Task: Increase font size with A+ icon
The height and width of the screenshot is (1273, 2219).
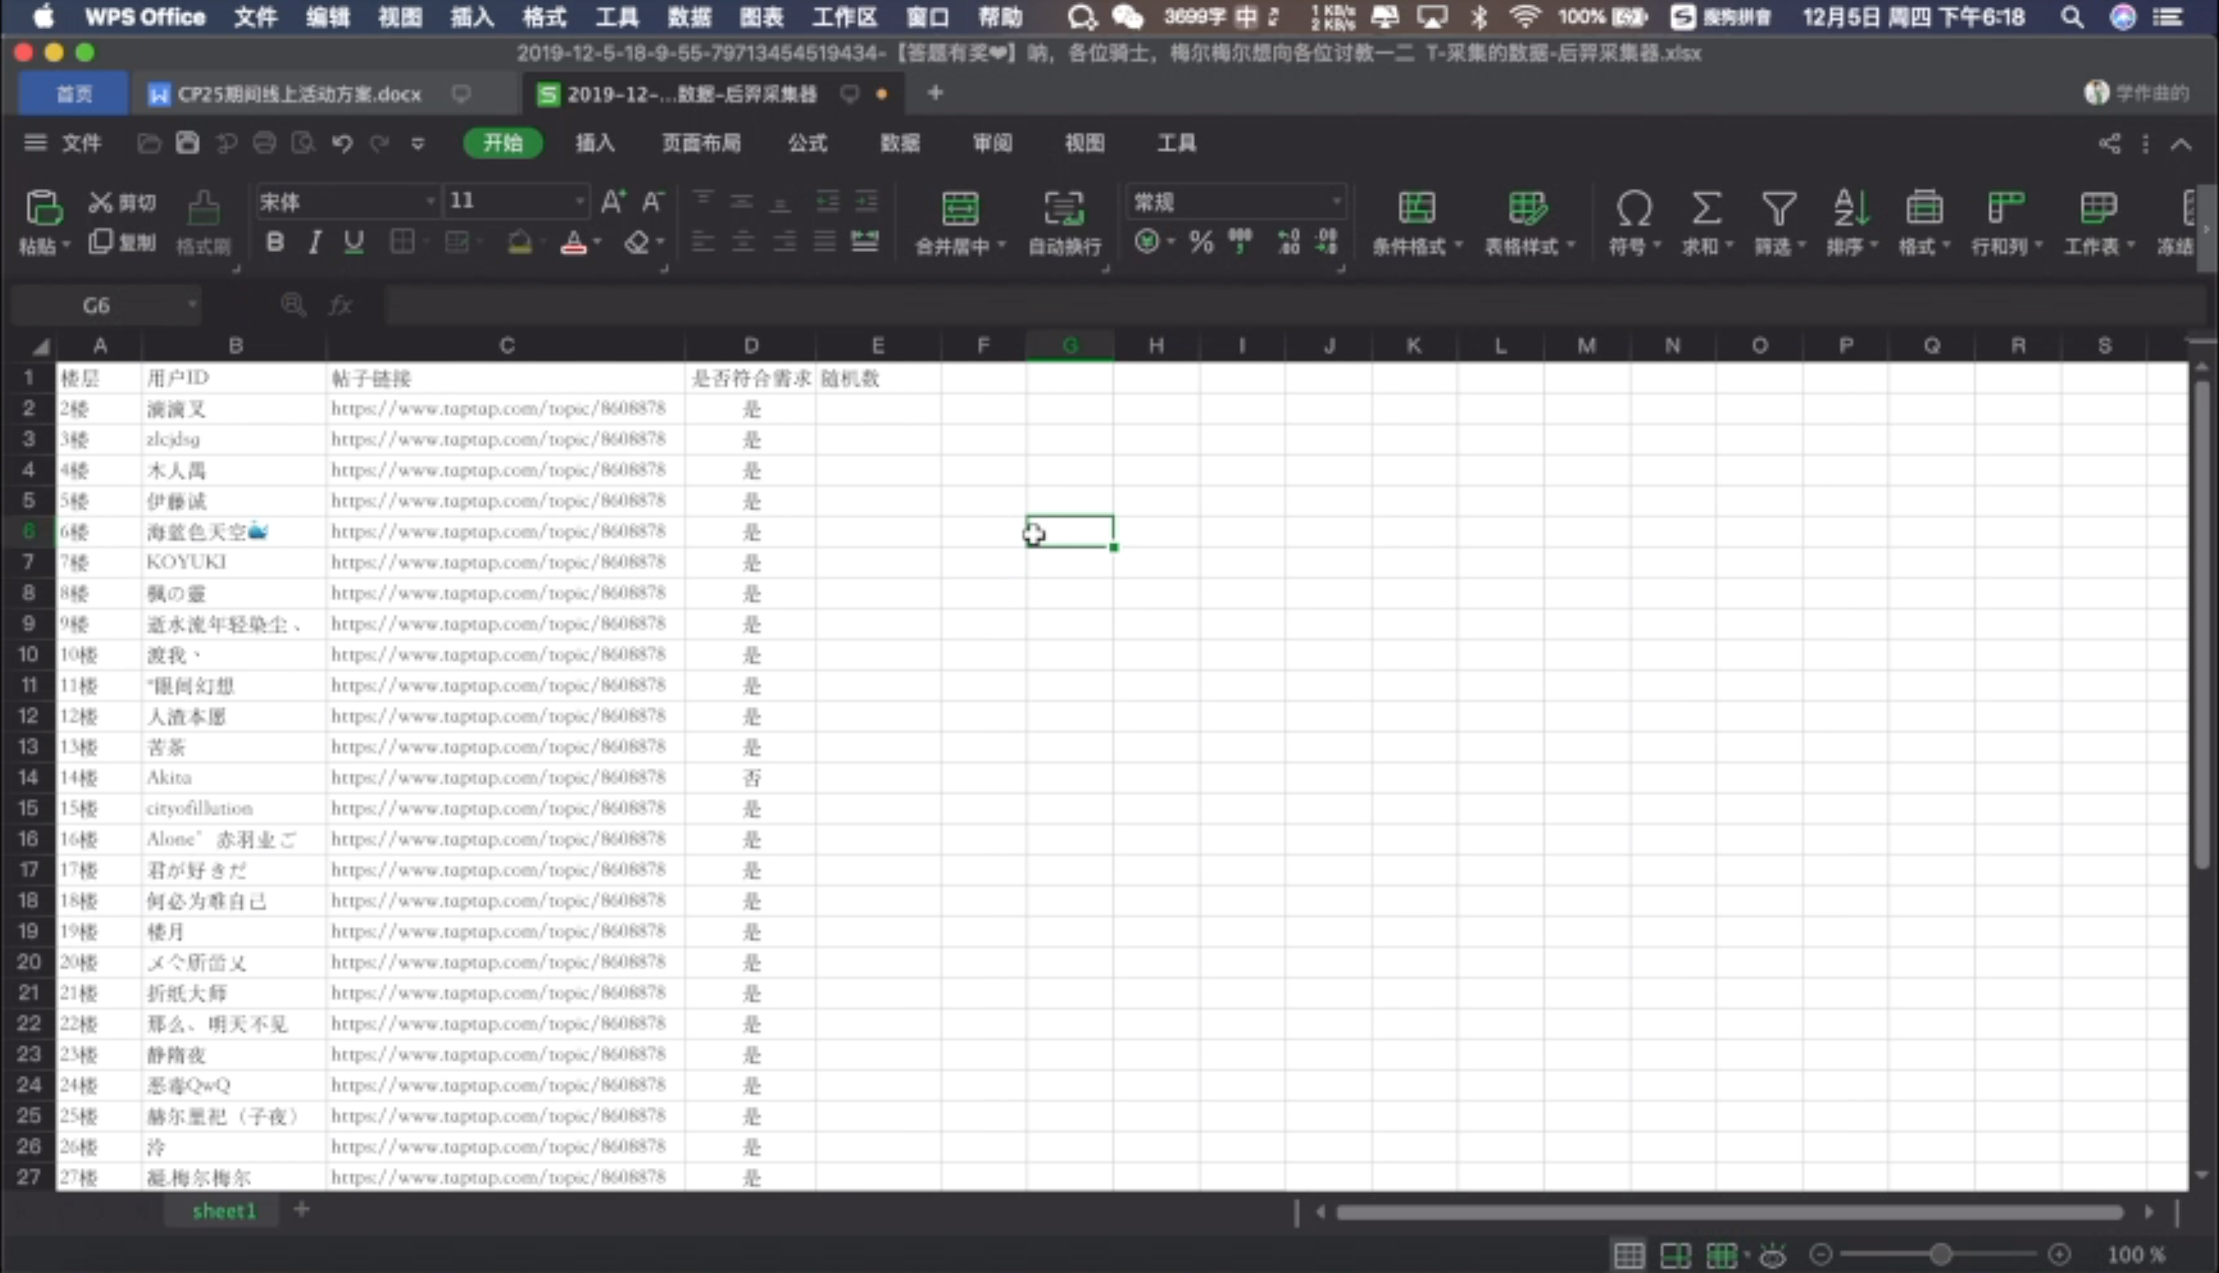Action: click(x=612, y=202)
